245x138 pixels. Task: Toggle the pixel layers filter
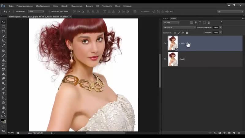tap(191, 23)
